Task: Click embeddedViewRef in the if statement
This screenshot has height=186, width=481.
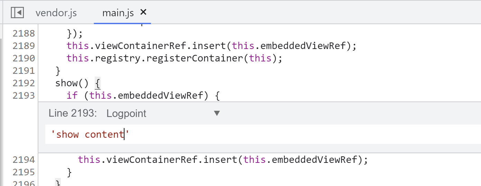Action: [160, 96]
